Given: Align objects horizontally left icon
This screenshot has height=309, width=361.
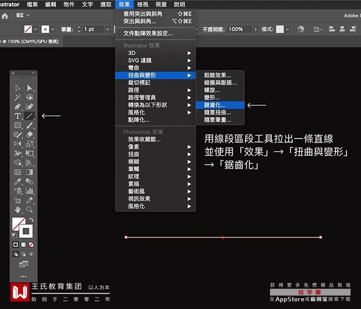Looking at the screenshot, I should pyautogui.click(x=332, y=29).
